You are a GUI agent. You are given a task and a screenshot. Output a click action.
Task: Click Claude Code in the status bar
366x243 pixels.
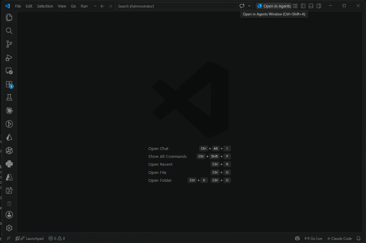point(340,238)
